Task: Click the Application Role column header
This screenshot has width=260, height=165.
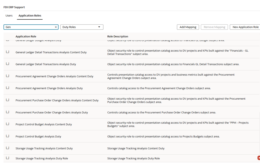Action: pyautogui.click(x=26, y=36)
